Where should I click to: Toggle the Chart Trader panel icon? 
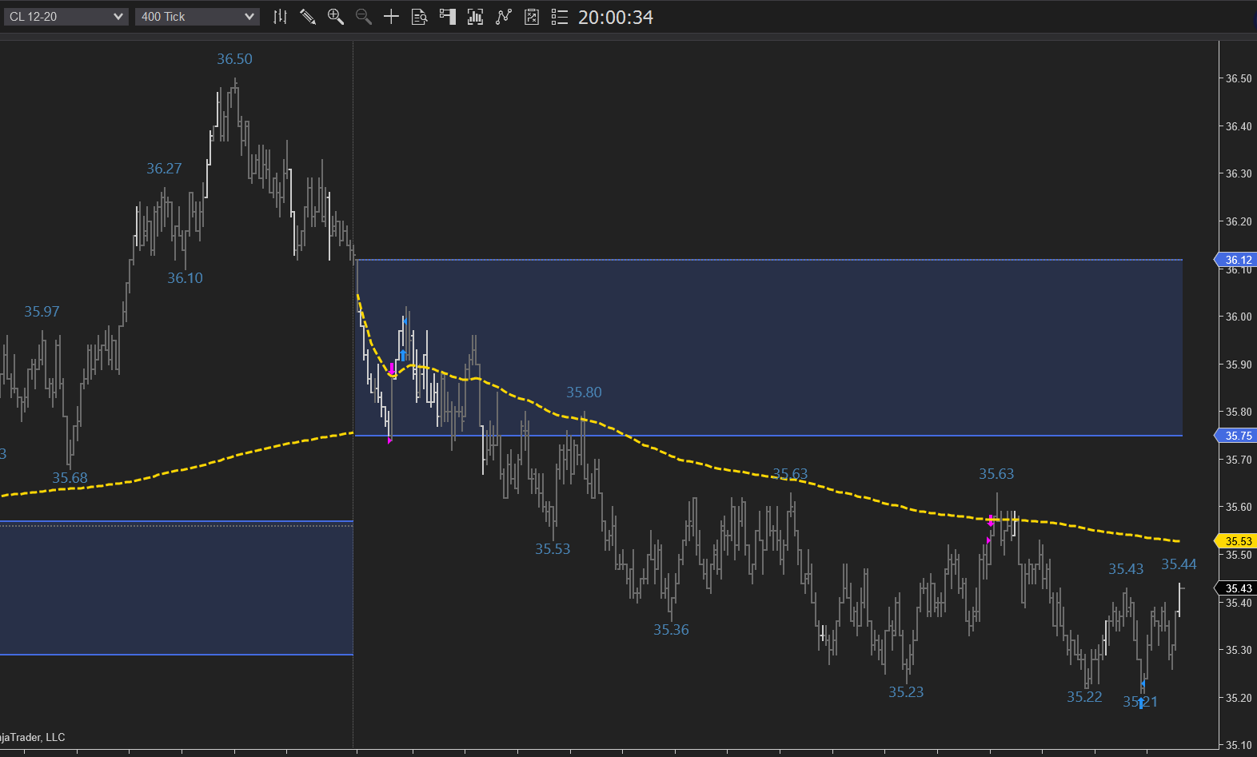(447, 17)
